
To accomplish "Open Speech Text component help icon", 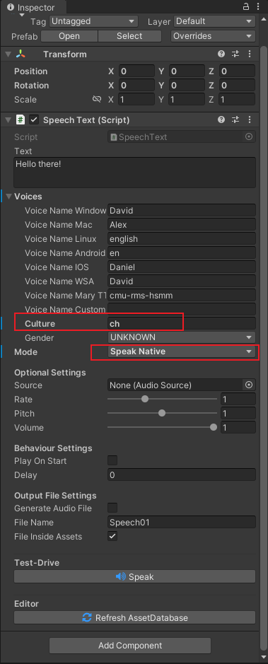I will [x=221, y=120].
